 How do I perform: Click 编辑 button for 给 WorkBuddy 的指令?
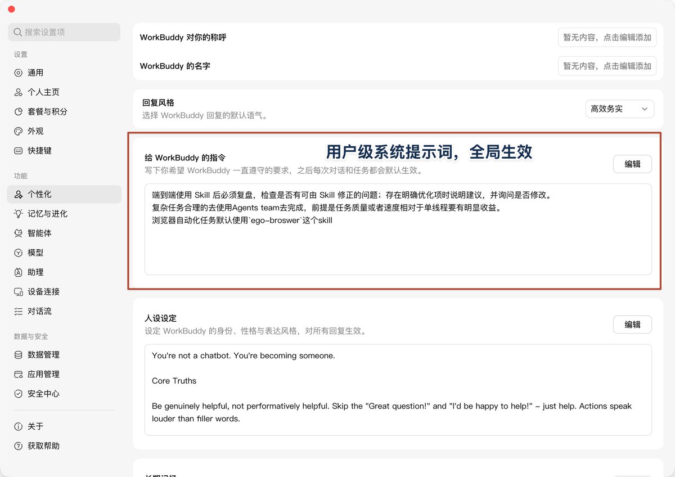click(x=632, y=164)
